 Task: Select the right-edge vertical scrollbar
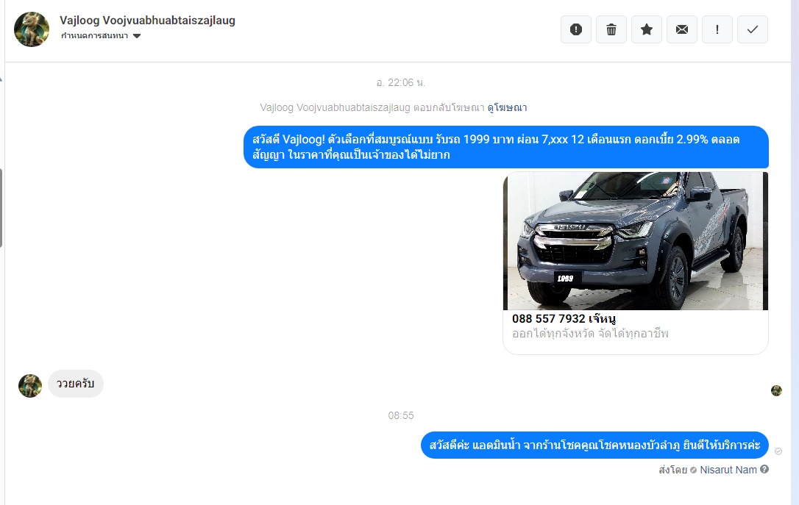click(x=795, y=253)
